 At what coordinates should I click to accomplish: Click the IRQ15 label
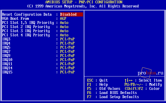(x=7, y=72)
